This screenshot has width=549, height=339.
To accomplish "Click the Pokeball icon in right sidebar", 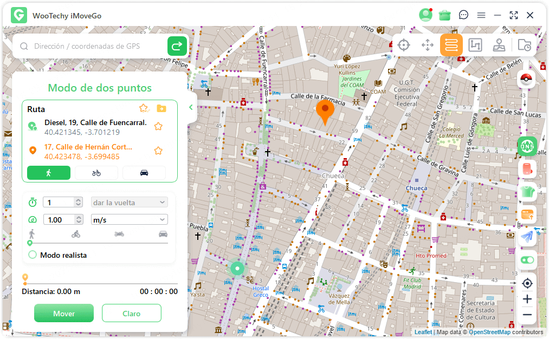I will pos(526,79).
